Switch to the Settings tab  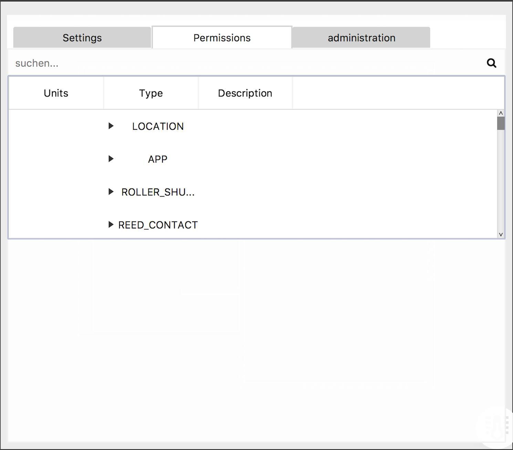(82, 38)
